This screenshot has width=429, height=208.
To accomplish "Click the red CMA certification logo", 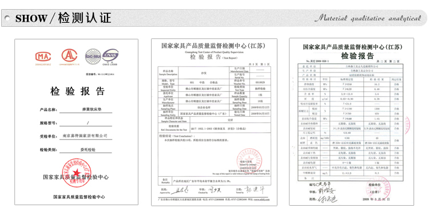I will pyautogui.click(x=43, y=57).
